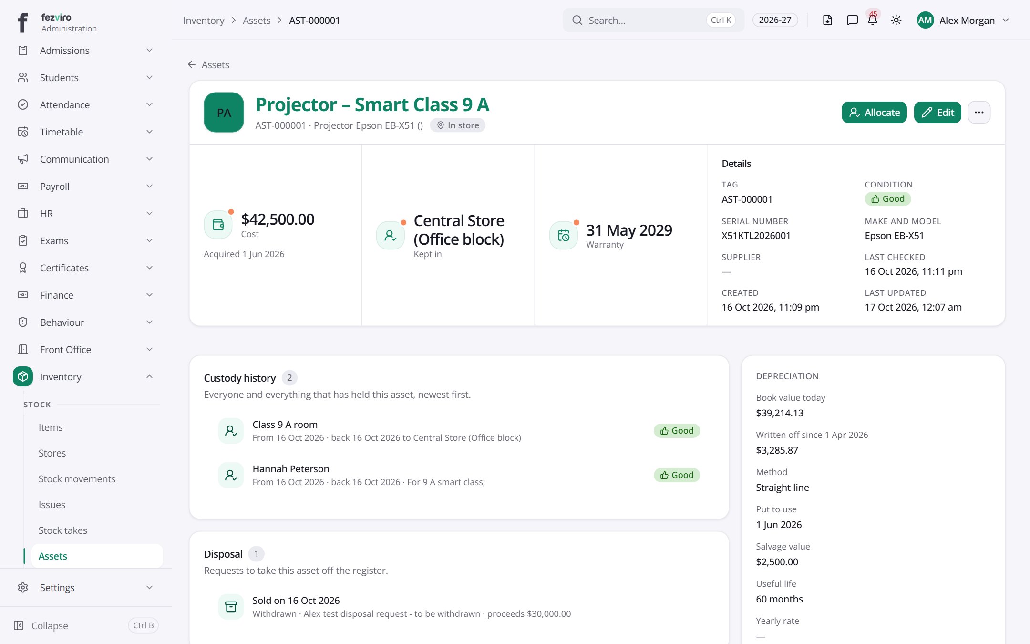Expand the Admissions menu
This screenshot has height=644, width=1030.
[x=86, y=50]
